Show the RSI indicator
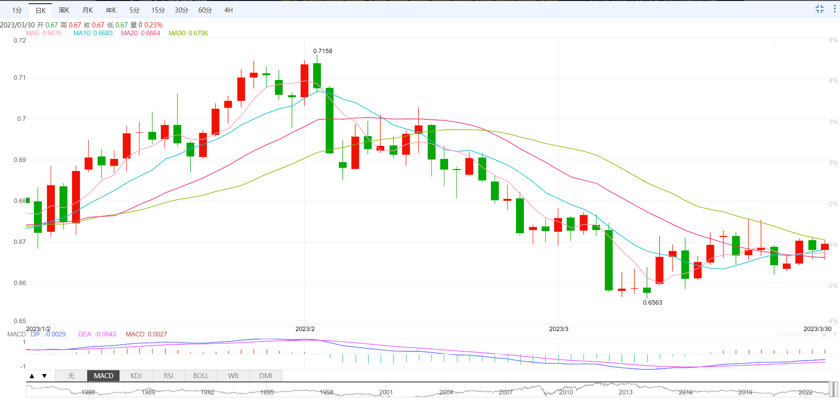Screen dimensions: 840x414 (168, 375)
